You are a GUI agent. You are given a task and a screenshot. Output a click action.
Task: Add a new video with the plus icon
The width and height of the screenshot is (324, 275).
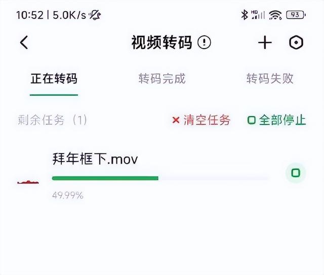point(265,43)
